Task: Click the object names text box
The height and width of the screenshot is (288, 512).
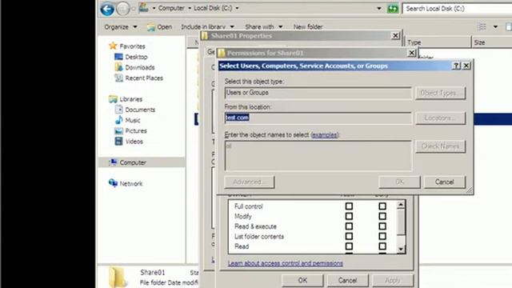Action: pos(318,156)
